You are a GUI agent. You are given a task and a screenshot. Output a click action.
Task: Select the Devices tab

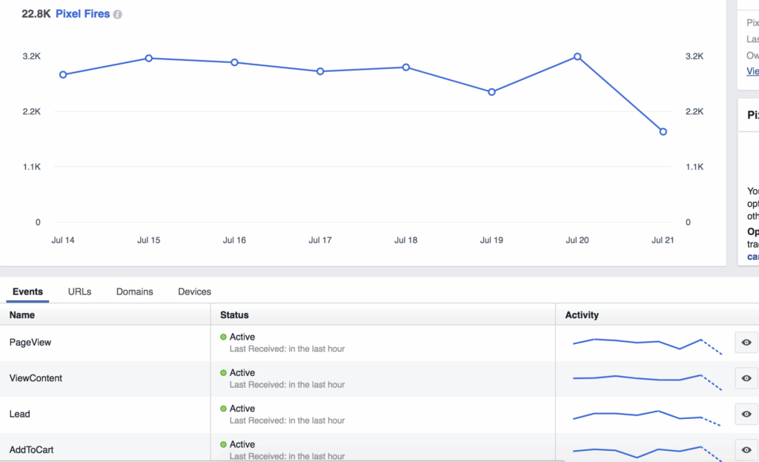[x=194, y=291]
